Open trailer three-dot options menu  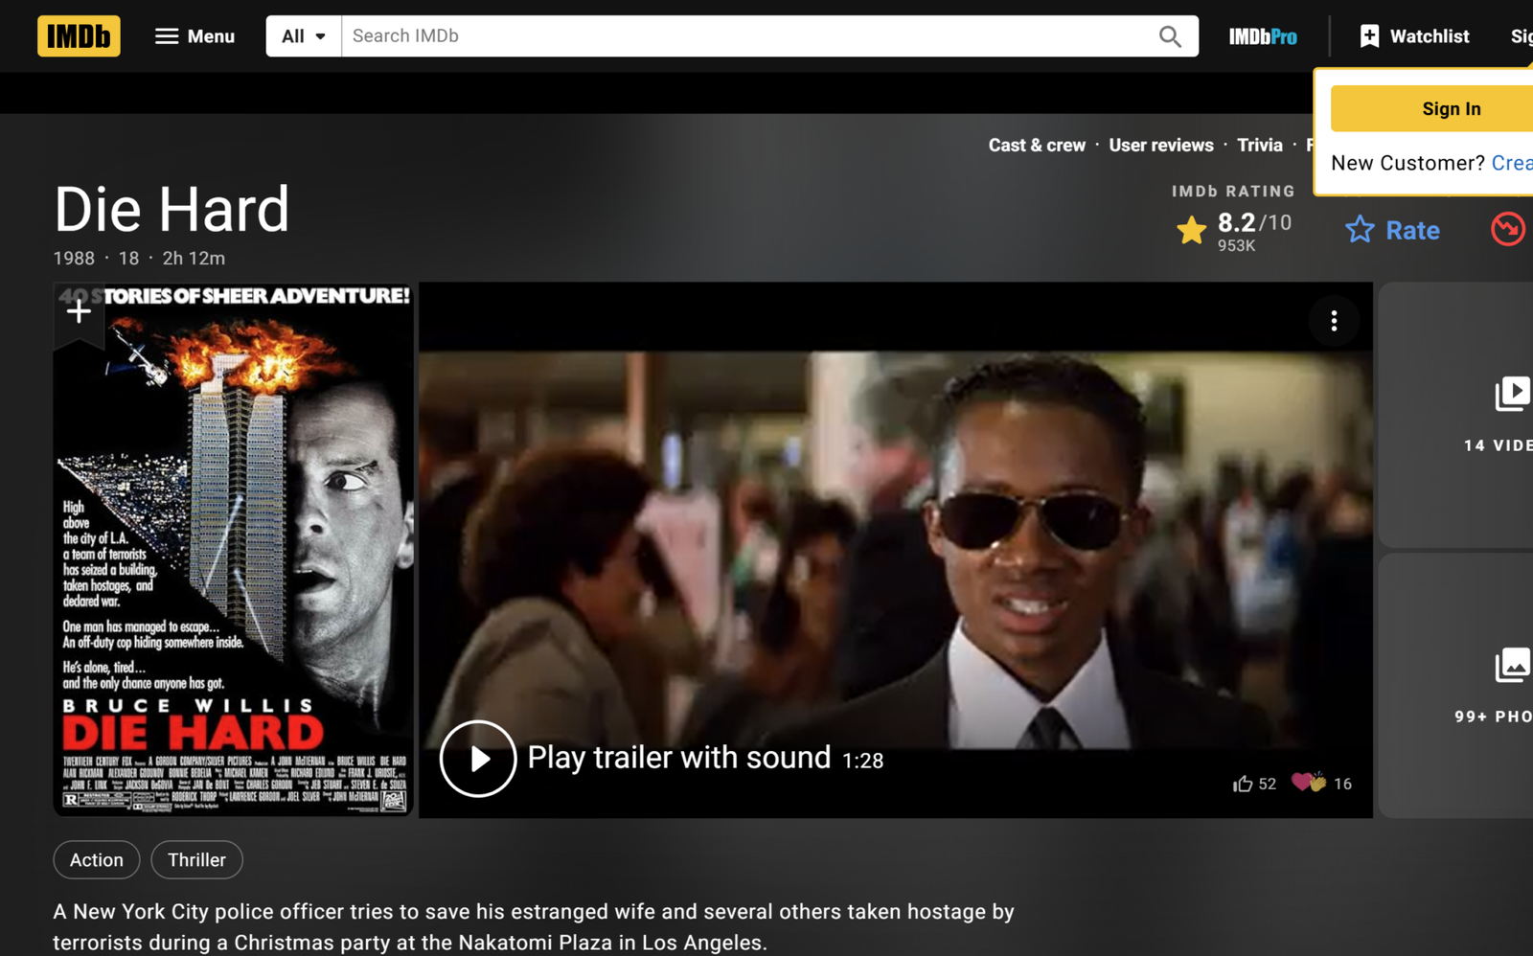point(1334,321)
